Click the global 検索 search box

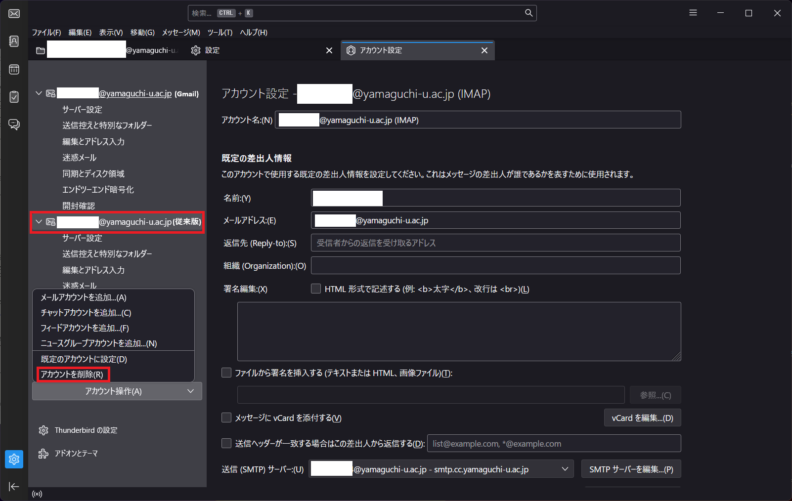click(362, 13)
